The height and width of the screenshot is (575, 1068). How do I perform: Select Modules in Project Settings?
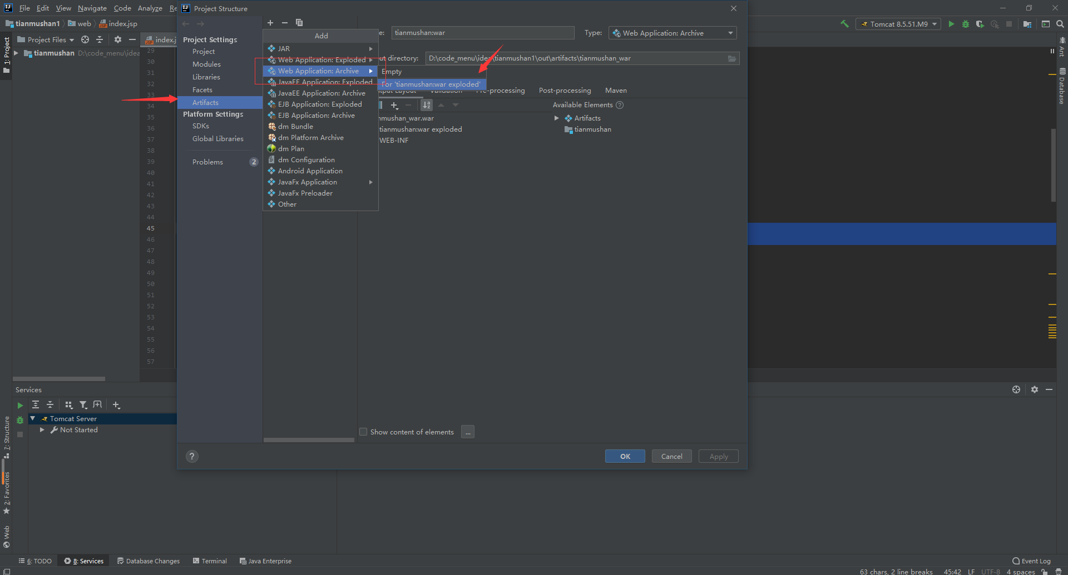(206, 64)
